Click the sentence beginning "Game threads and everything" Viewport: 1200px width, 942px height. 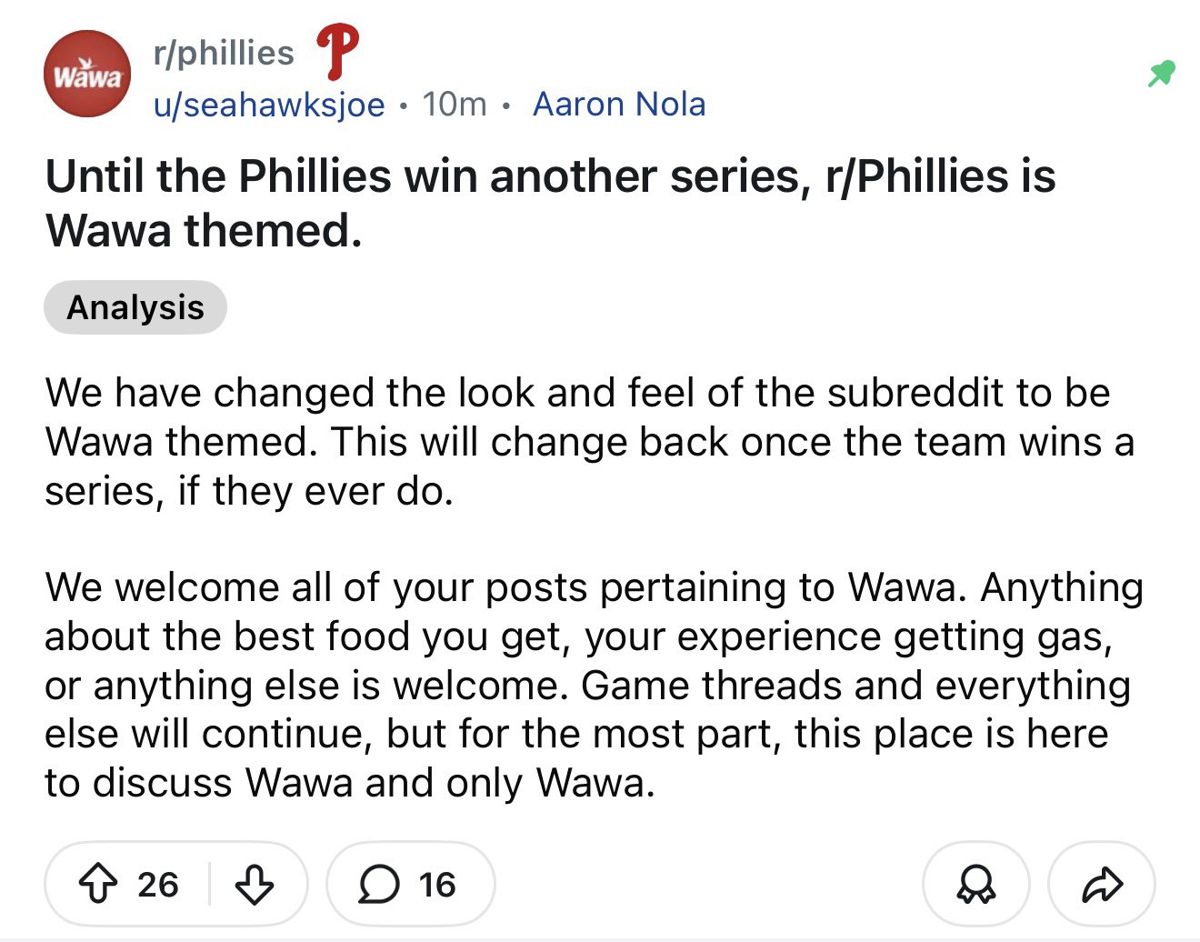(x=855, y=686)
